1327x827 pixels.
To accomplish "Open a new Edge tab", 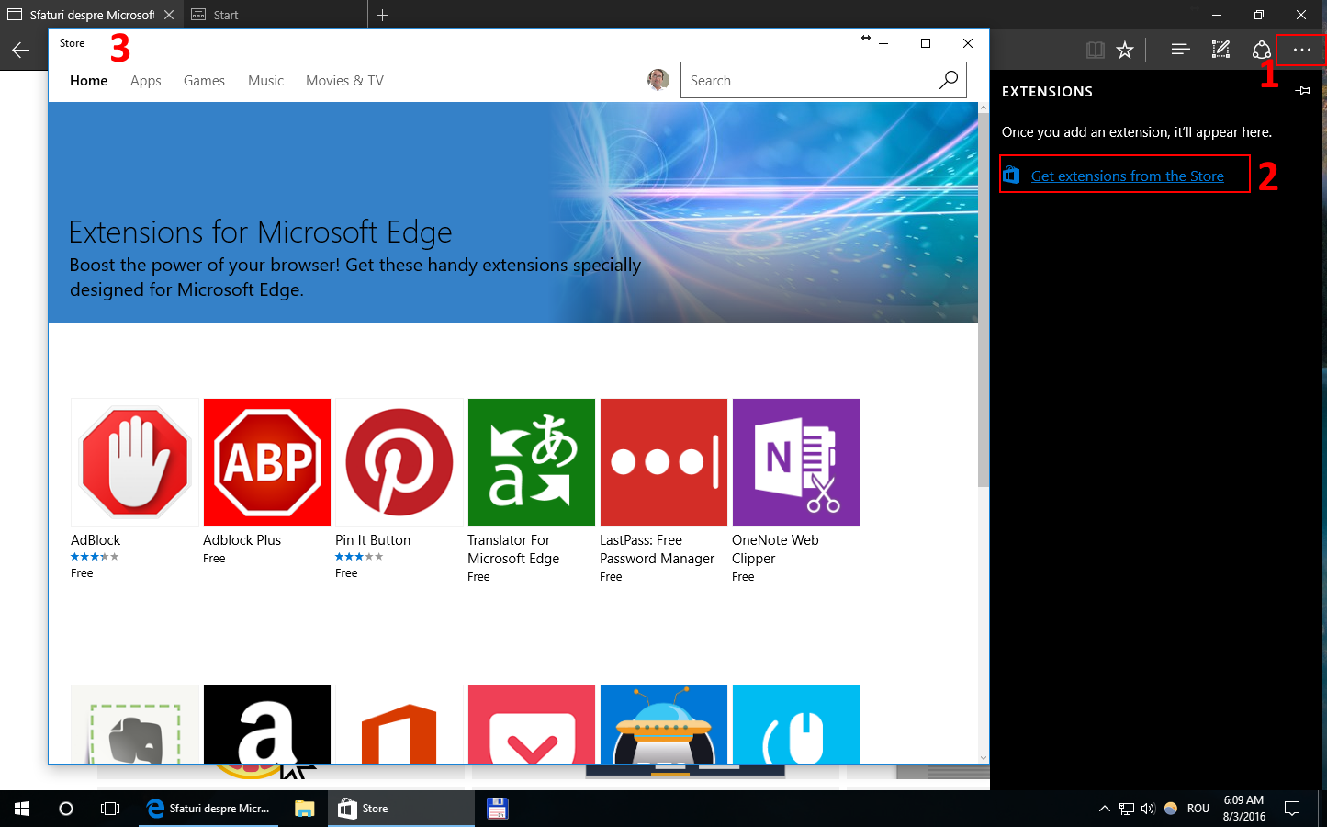I will click(x=383, y=15).
